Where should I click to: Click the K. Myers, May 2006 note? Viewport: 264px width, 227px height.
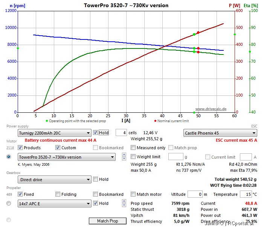[34, 165]
